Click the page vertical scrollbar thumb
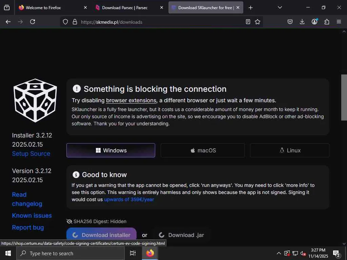347x260 pixels. 344,97
